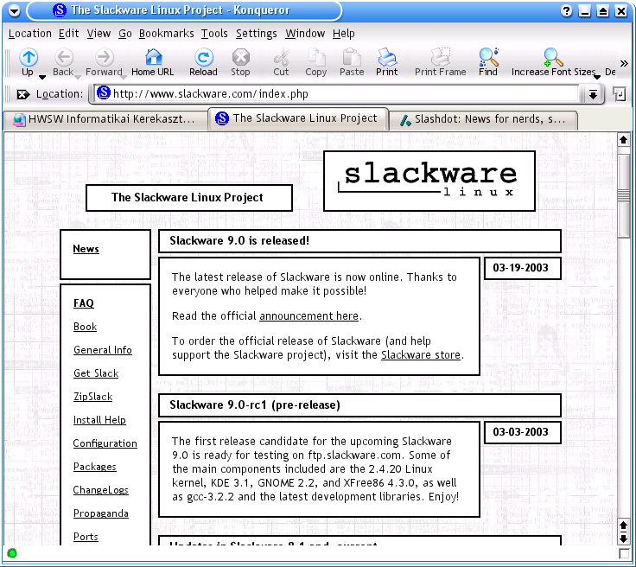This screenshot has height=567, width=636.
Task: Click Increase Font Sizes icon
Action: click(x=553, y=58)
